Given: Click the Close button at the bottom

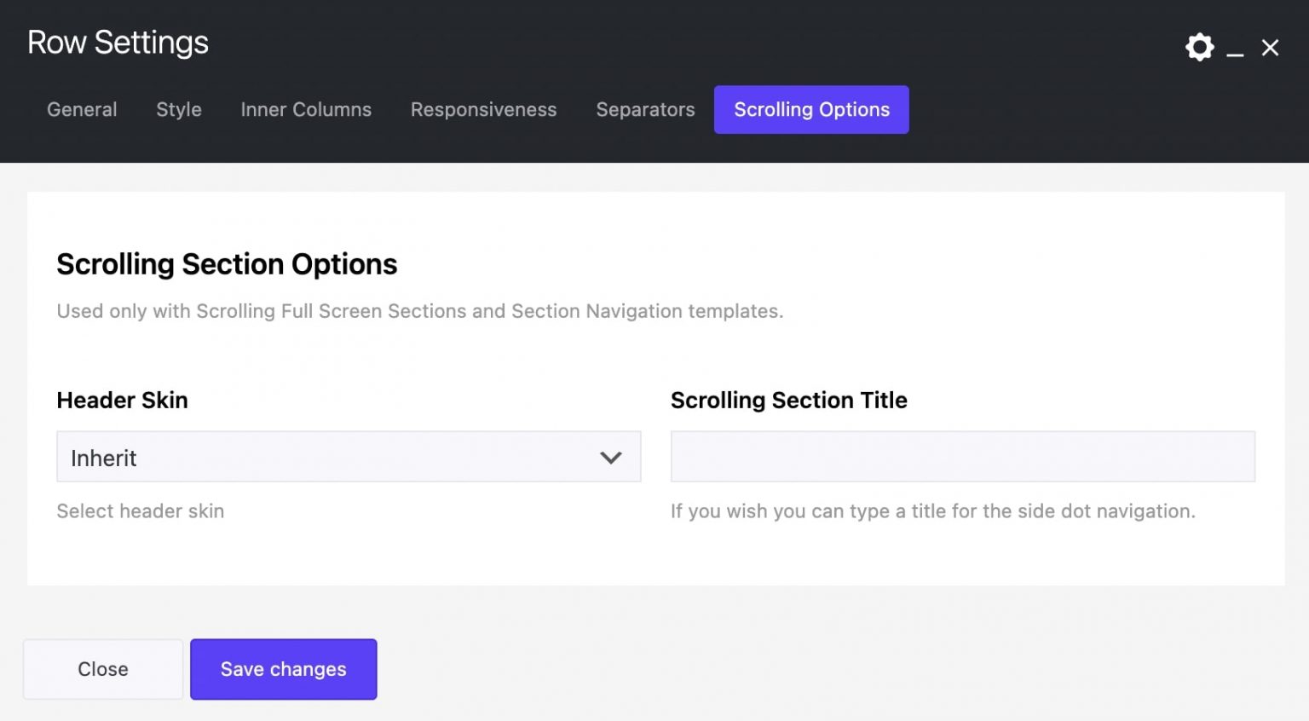Looking at the screenshot, I should (x=102, y=669).
